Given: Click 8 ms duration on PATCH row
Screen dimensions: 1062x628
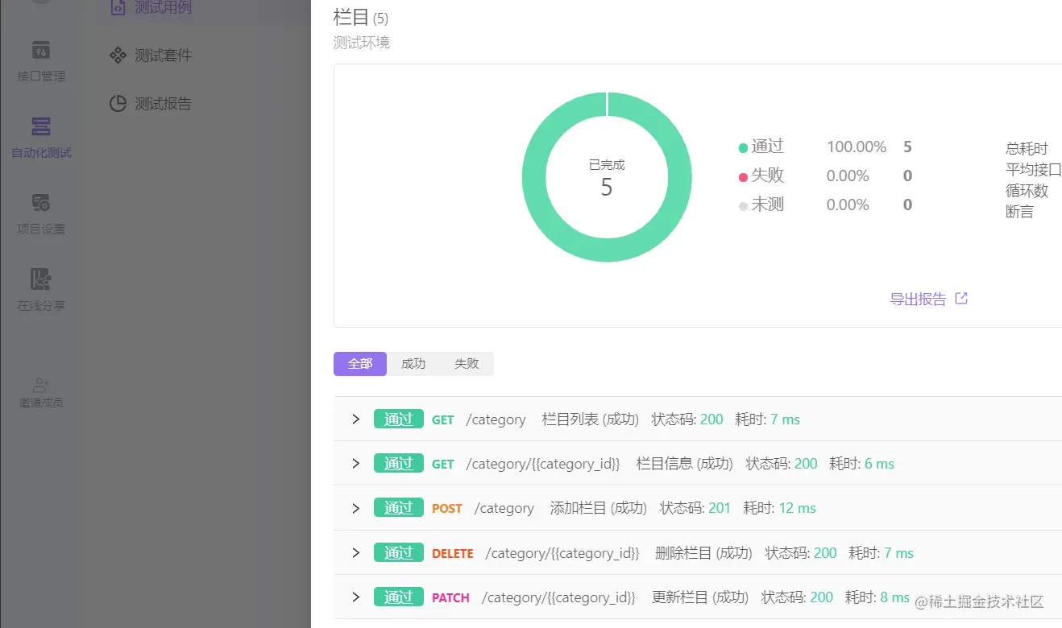Looking at the screenshot, I should [895, 597].
